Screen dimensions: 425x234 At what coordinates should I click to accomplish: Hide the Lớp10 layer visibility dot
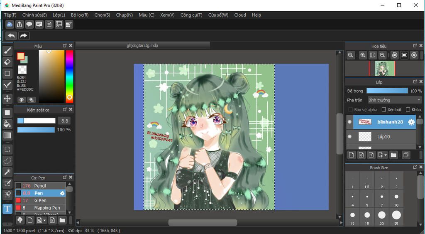[x=349, y=136]
